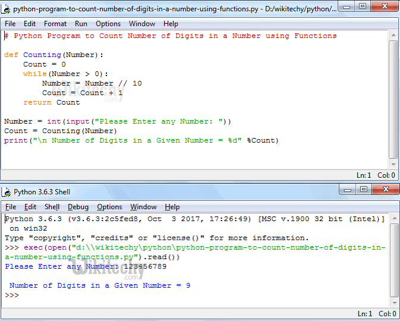Open the Debug menu in Python Shell
Screen dimensions: 400x321
point(78,207)
